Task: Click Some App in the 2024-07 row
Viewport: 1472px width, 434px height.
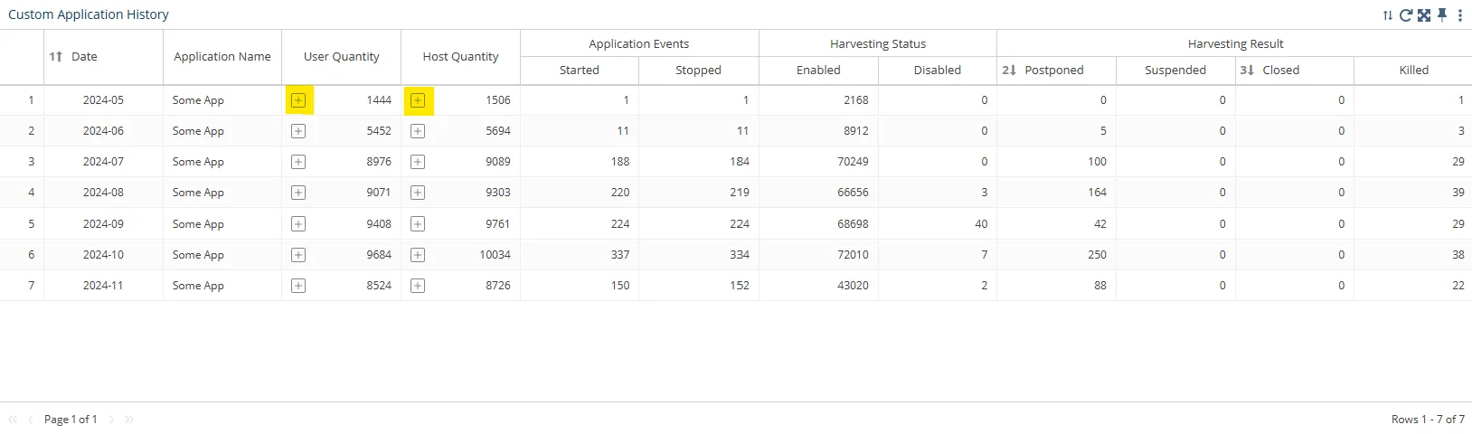Action: pyautogui.click(x=198, y=162)
